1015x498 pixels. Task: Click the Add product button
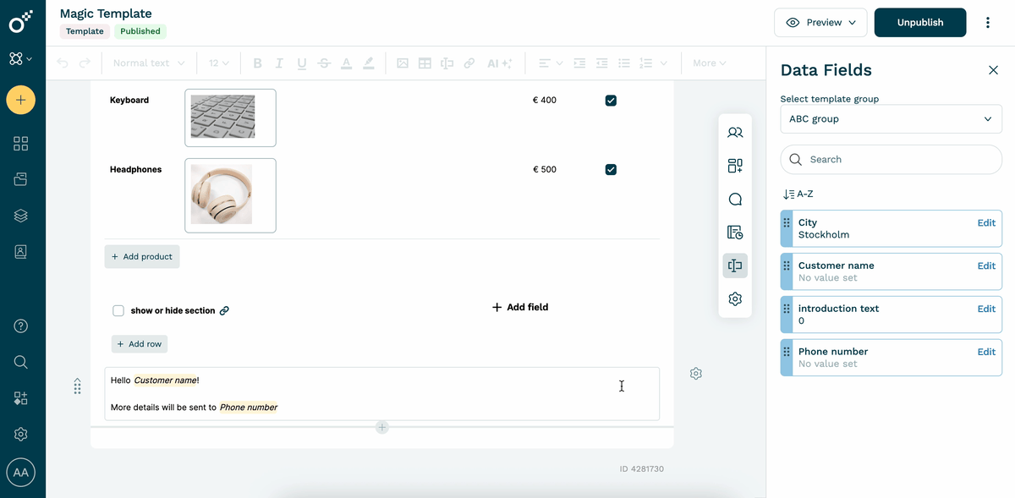[x=142, y=257]
